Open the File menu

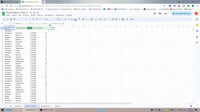(x=8, y=15)
